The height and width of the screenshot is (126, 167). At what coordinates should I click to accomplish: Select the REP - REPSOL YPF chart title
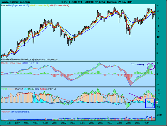point(71,2)
